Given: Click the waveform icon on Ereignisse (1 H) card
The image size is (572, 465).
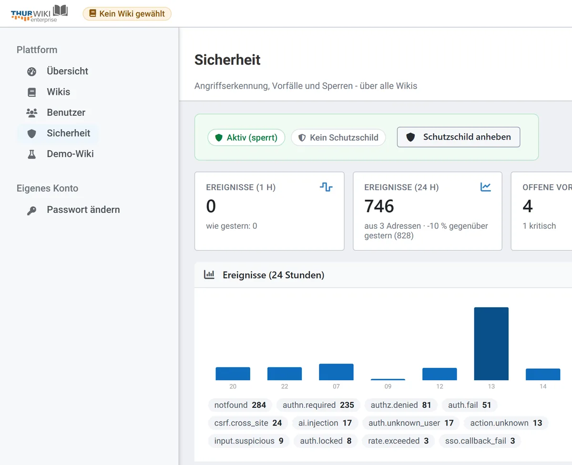Looking at the screenshot, I should click(x=326, y=187).
